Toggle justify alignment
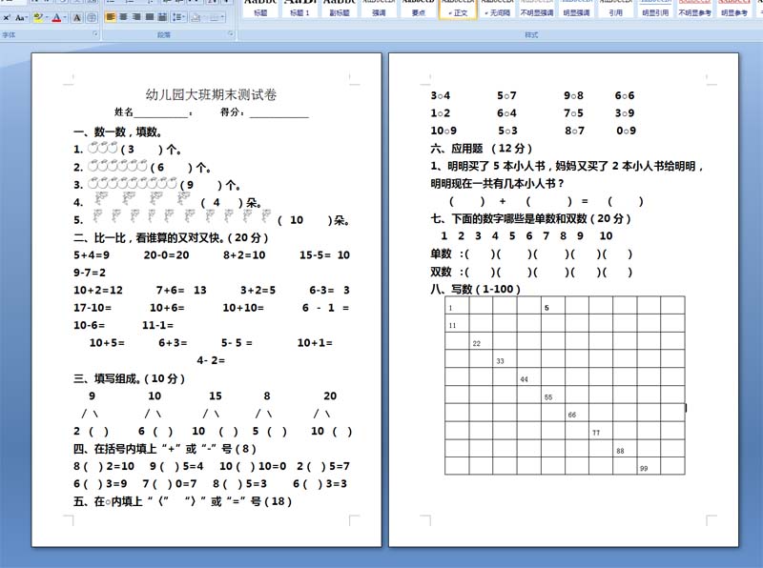 pyautogui.click(x=150, y=17)
